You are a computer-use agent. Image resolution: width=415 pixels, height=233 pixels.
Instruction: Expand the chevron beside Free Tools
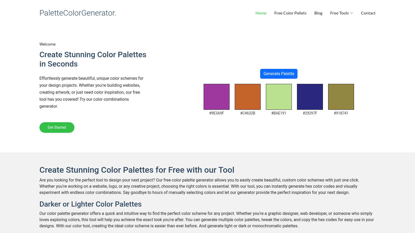[x=352, y=13]
